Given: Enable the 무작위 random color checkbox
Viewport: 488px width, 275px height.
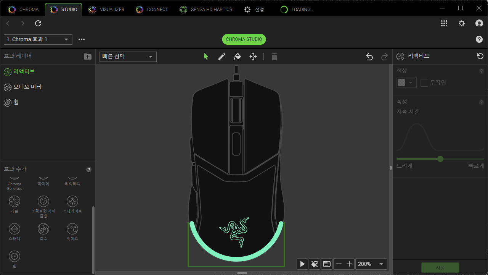Looking at the screenshot, I should coord(424,82).
